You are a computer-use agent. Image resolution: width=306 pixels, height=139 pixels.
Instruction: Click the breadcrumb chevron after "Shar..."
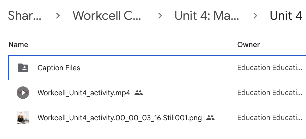58,16
